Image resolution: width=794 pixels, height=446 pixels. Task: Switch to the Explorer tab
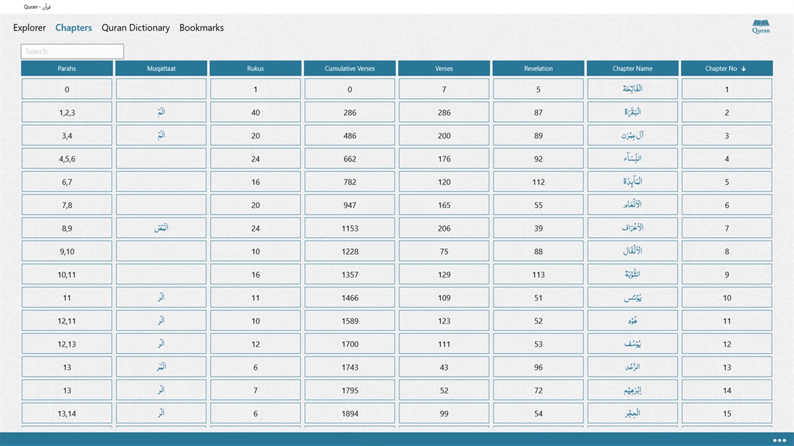[29, 27]
